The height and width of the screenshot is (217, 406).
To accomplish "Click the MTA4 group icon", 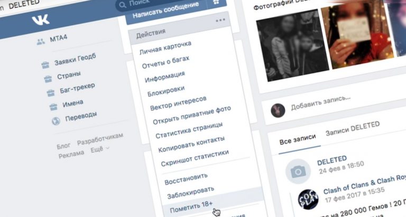I will (x=41, y=41).
